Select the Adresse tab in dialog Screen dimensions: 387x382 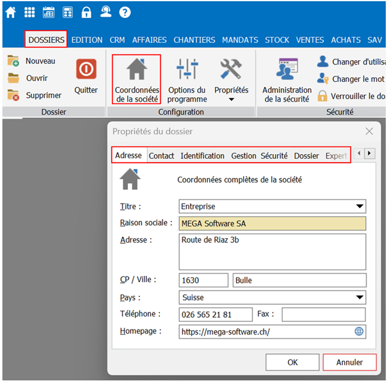tap(129, 155)
